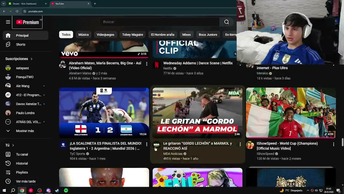Screen dimensions: 344x194
Task: Open Inglaterra 1 - 2 Argentina video title
Action: click(x=105, y=146)
